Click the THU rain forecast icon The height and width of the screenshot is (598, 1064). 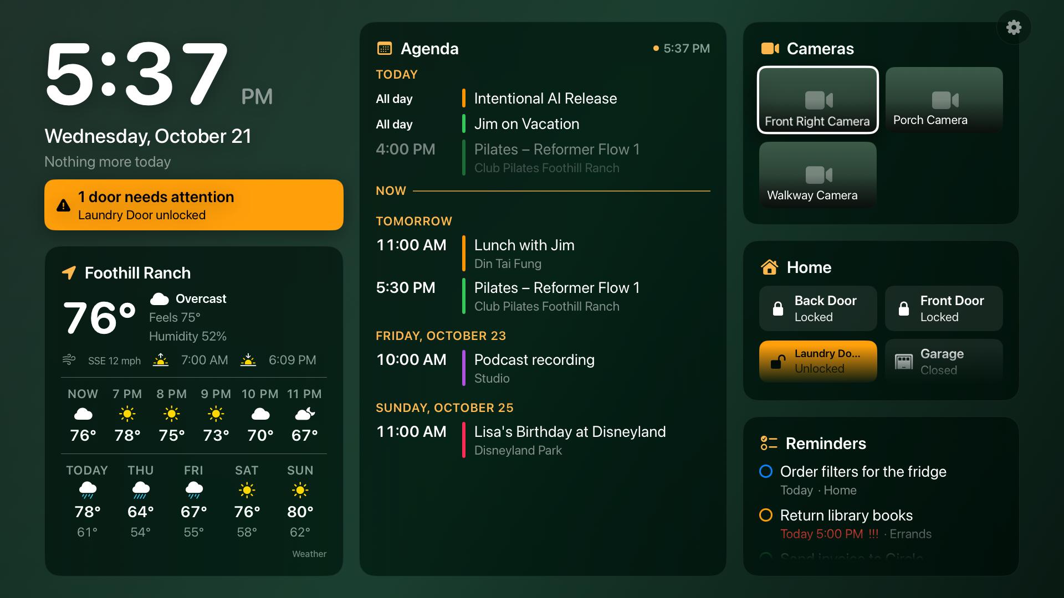coord(141,490)
